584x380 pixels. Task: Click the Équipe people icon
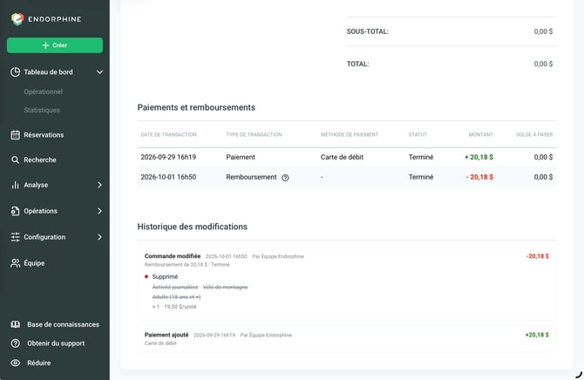pos(16,263)
